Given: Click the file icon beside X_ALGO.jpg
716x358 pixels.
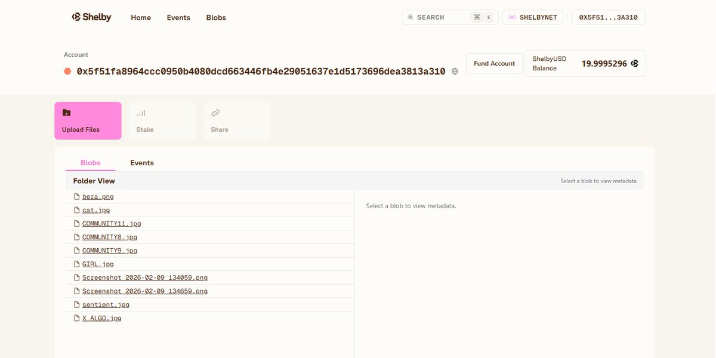Looking at the screenshot, I should point(76,318).
